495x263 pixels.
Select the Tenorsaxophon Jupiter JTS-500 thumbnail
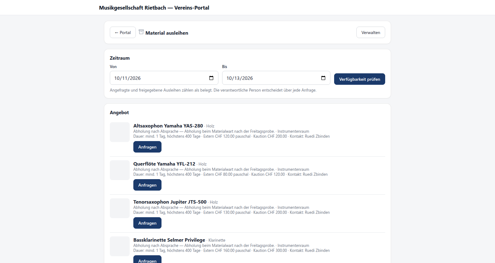[x=120, y=208]
